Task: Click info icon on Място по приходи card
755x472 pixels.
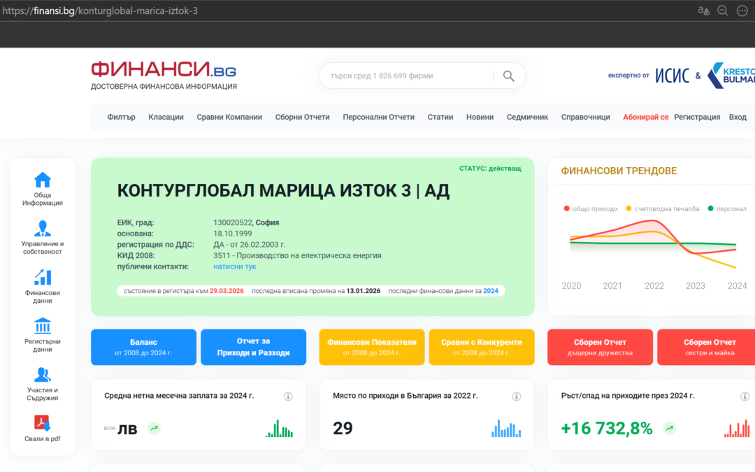Action: coord(516,396)
